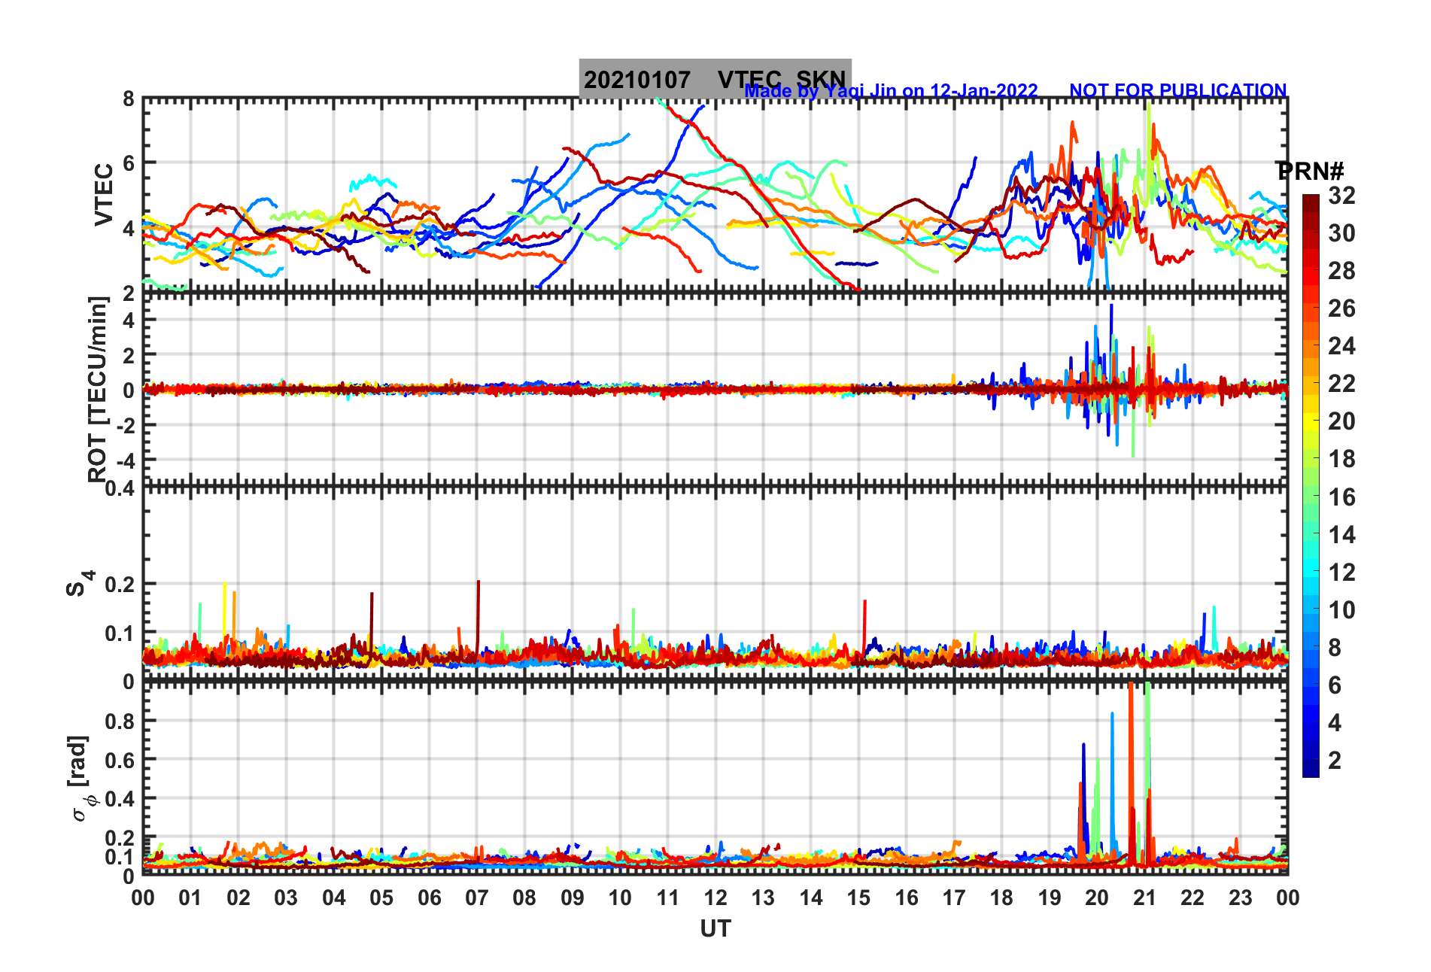1431x972 pixels.
Task: Click x-axis tick label 12
Action: click(715, 898)
